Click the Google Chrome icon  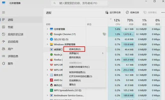(x=51, y=34)
